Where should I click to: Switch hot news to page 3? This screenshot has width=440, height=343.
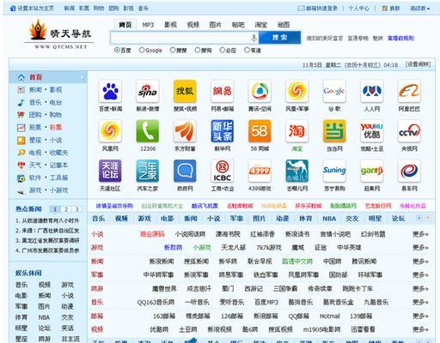[76, 209]
